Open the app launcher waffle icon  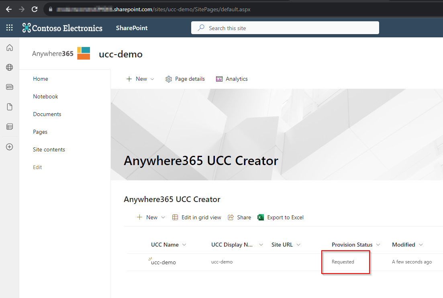click(10, 28)
